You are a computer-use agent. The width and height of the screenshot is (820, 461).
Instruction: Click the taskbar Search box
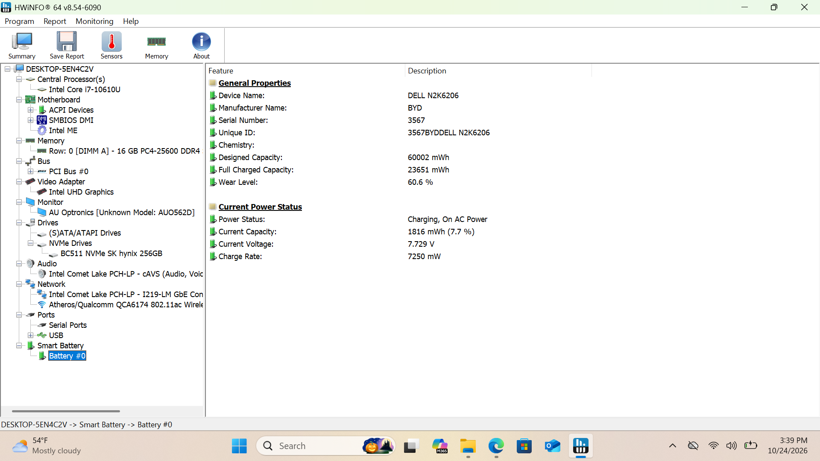(325, 446)
